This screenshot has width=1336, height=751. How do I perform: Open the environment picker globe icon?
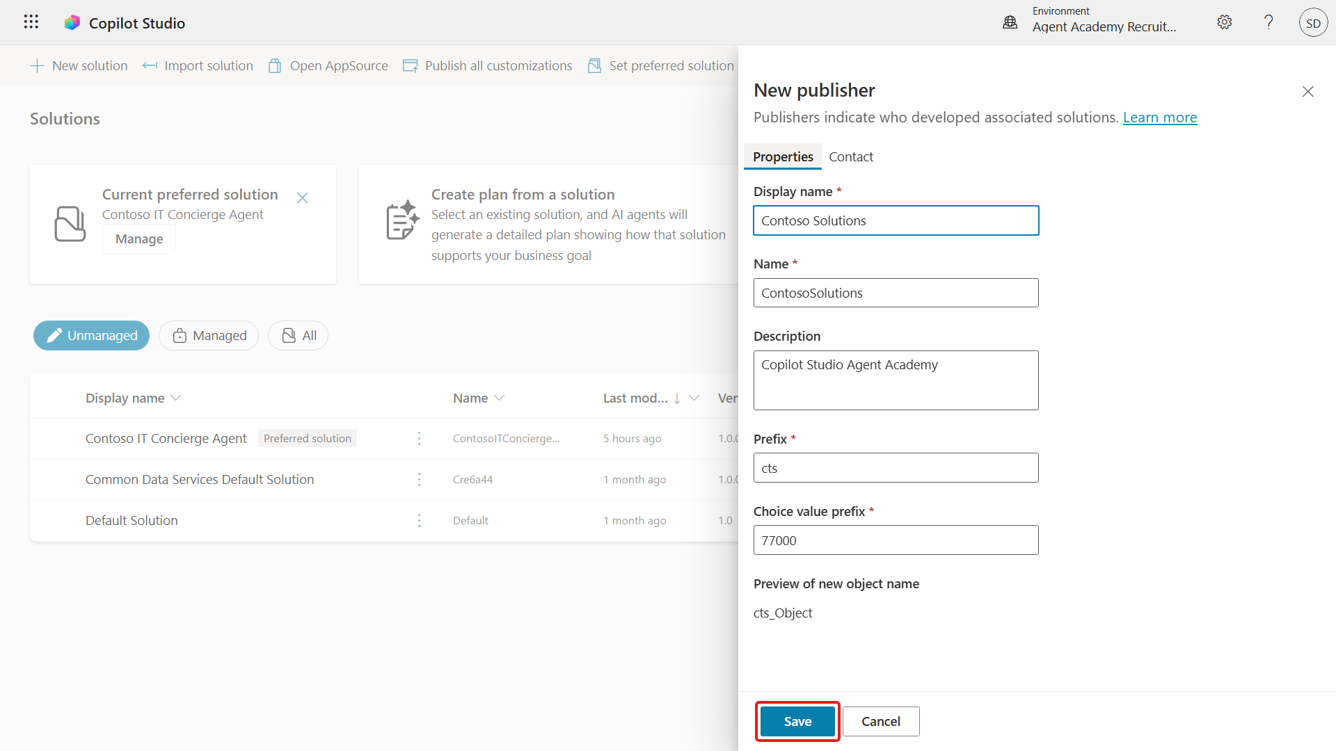coord(1010,22)
